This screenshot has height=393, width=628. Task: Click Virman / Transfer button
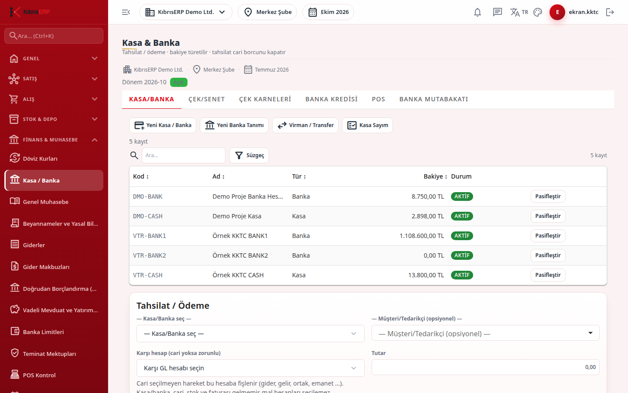point(305,125)
